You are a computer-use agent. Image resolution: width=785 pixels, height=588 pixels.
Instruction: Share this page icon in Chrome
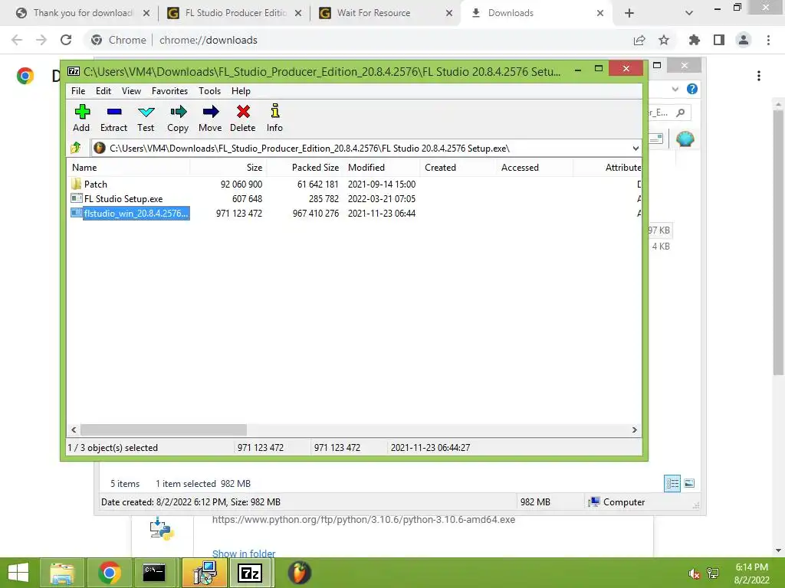pyautogui.click(x=639, y=40)
